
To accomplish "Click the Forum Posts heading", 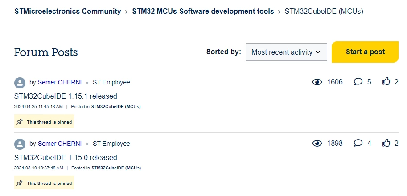I will tap(46, 52).
